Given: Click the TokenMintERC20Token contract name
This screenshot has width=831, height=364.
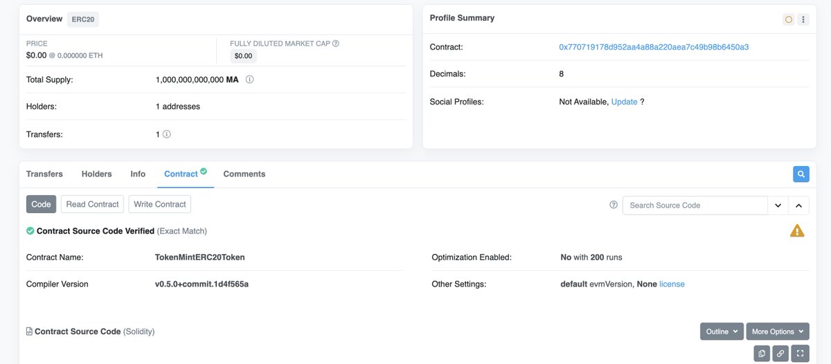Looking at the screenshot, I should [x=200, y=257].
